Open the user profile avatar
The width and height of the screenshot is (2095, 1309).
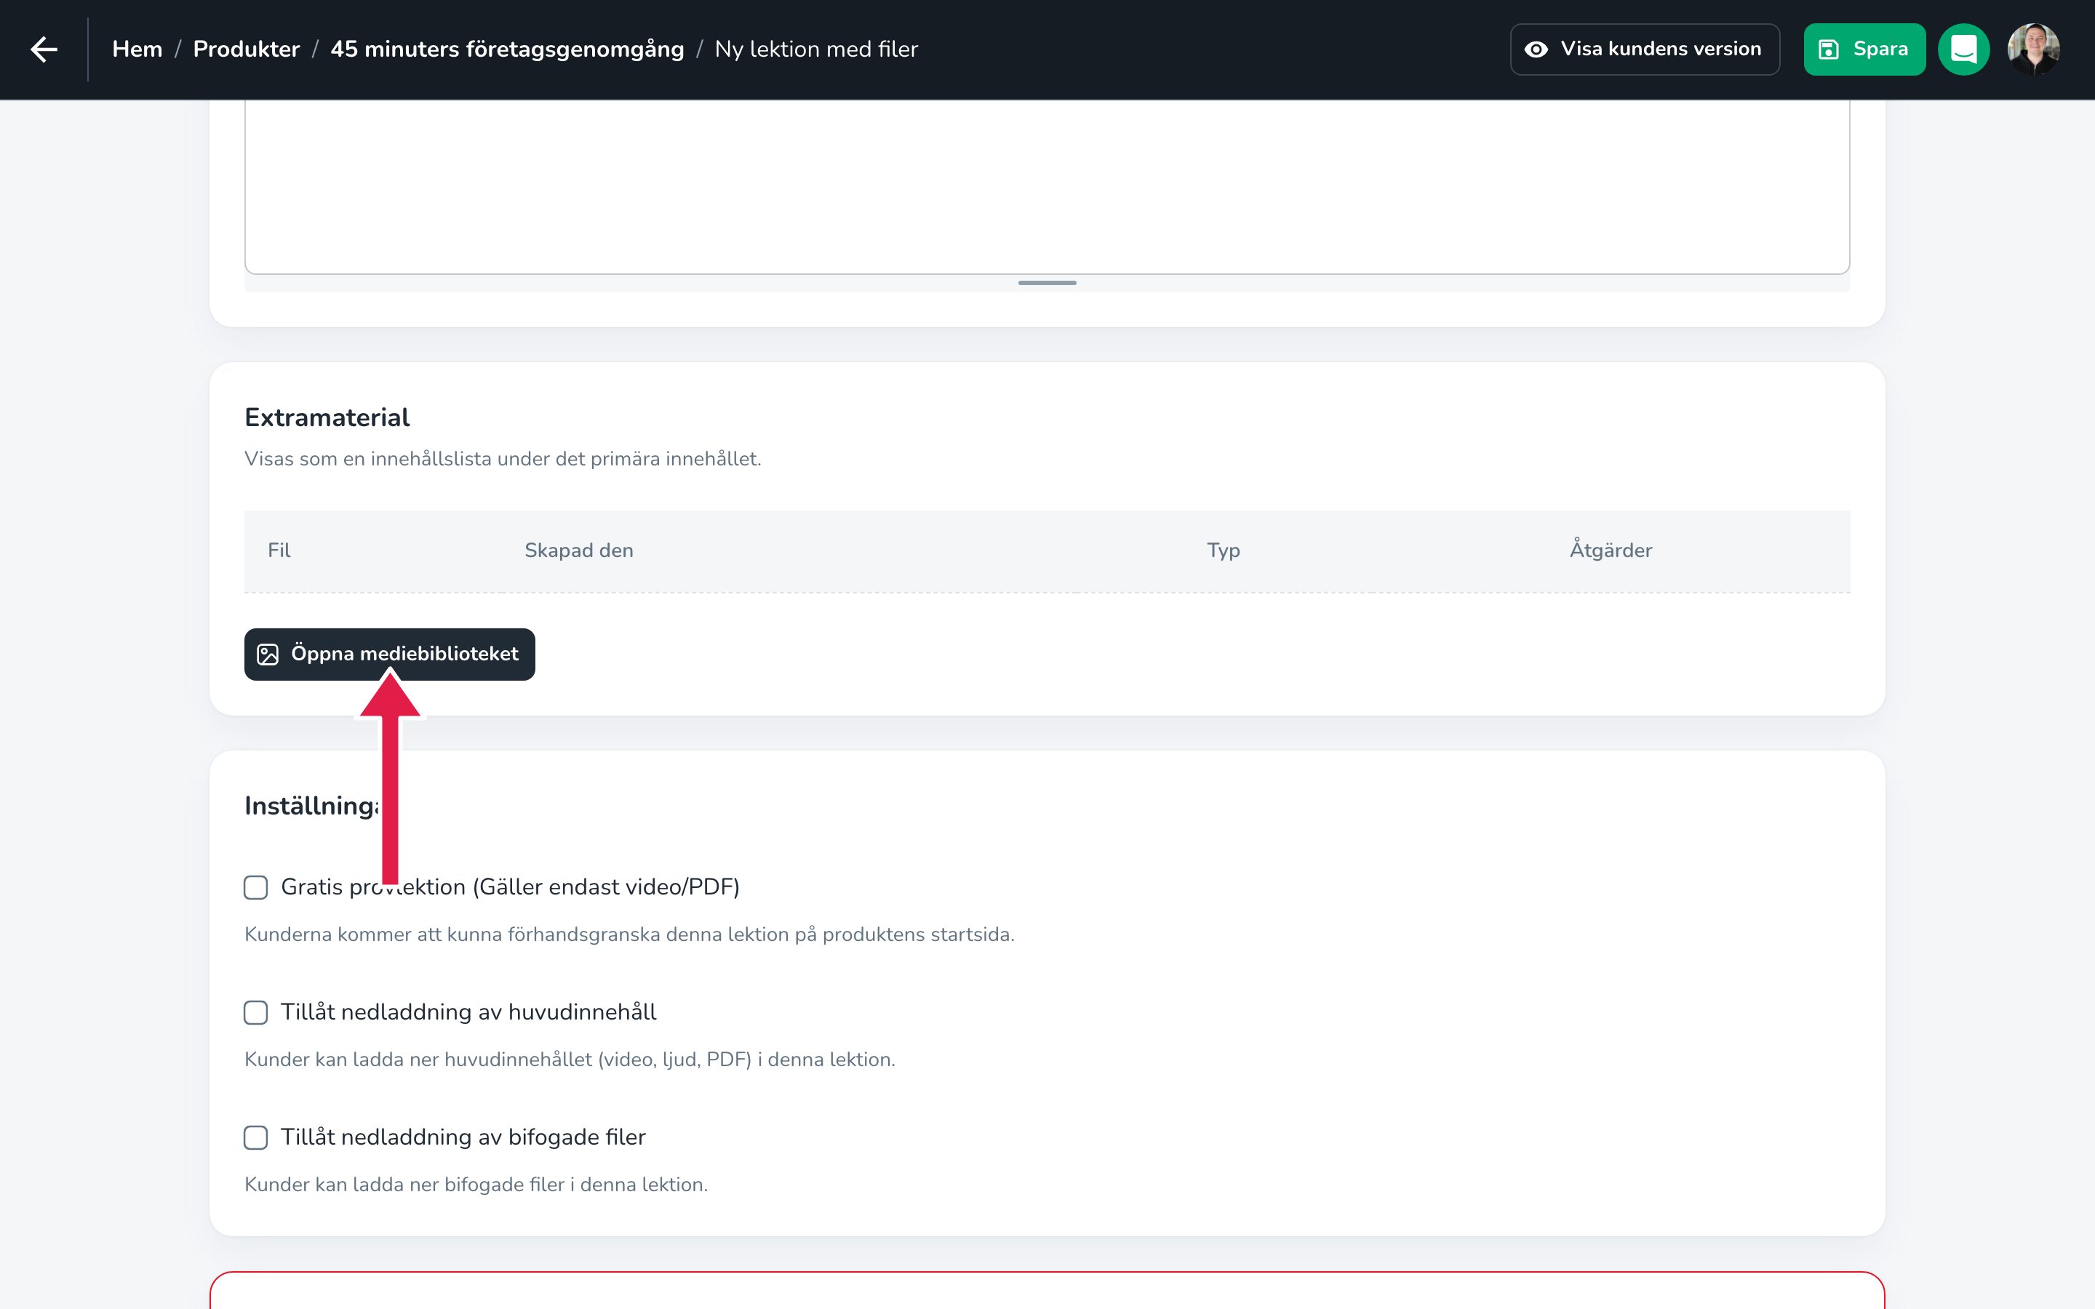click(2032, 49)
